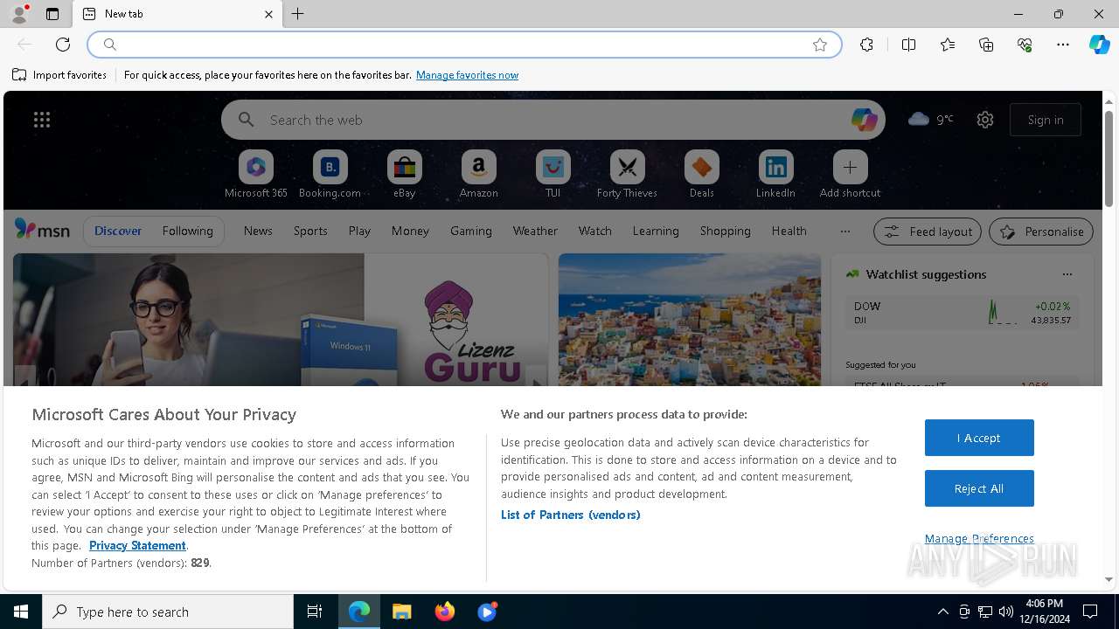This screenshot has width=1119, height=629.
Task: Focus the Search the web box
Action: (553, 120)
